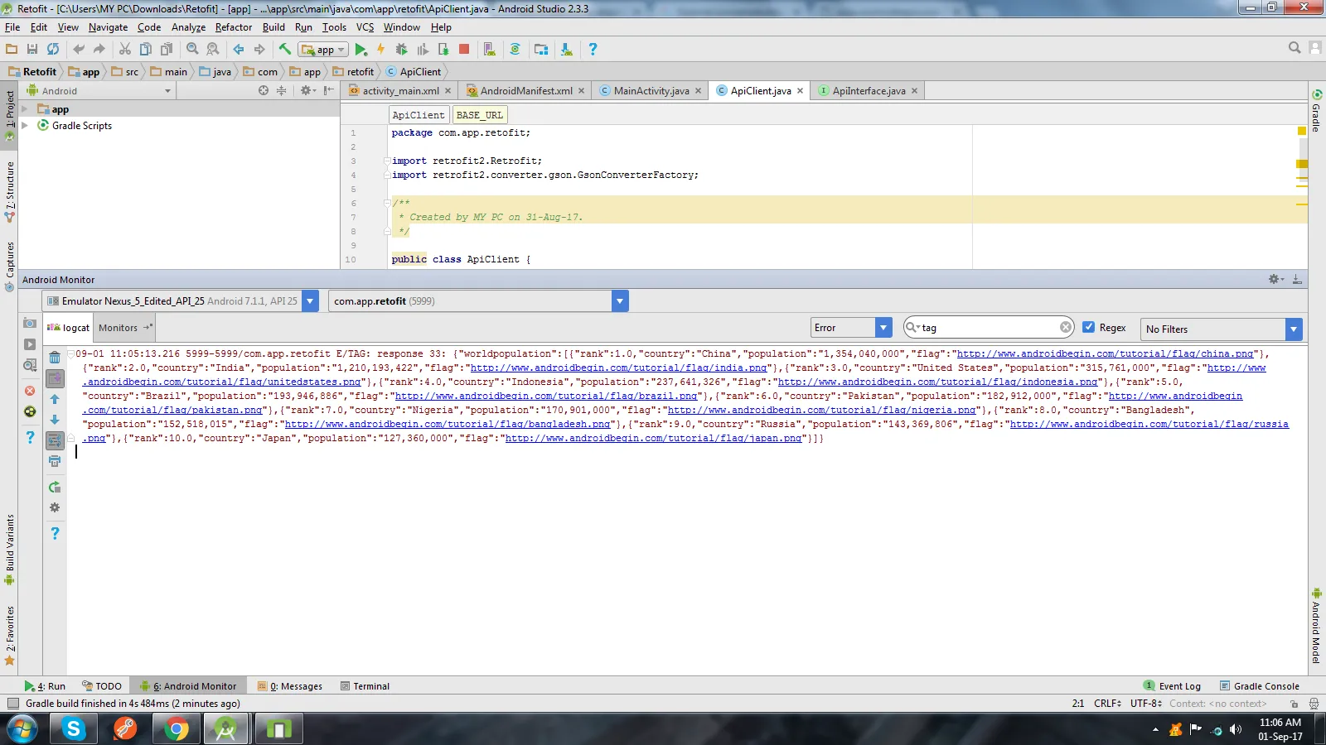
Task: Click the blue Help question mark in toolbar
Action: click(593, 50)
